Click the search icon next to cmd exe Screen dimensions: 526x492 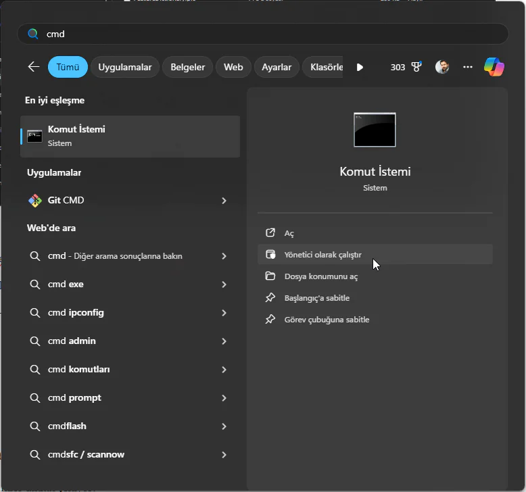click(x=35, y=285)
